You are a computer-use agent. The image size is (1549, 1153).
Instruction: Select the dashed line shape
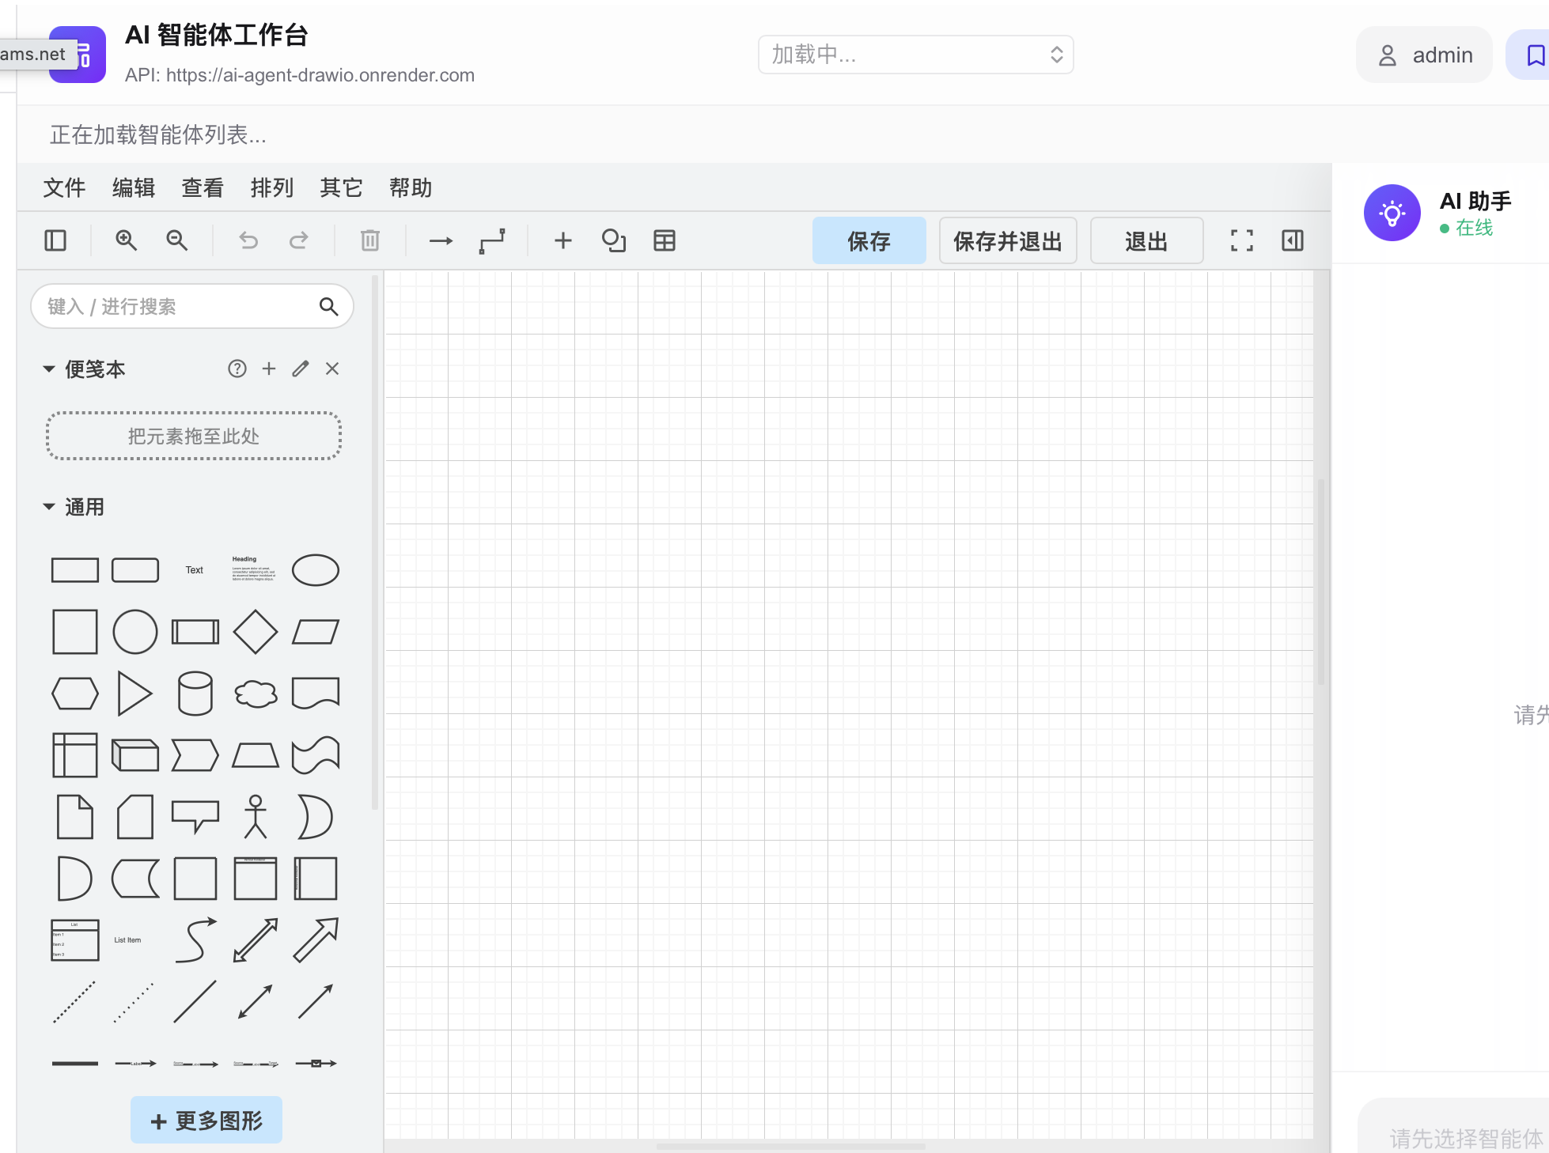click(x=75, y=1002)
